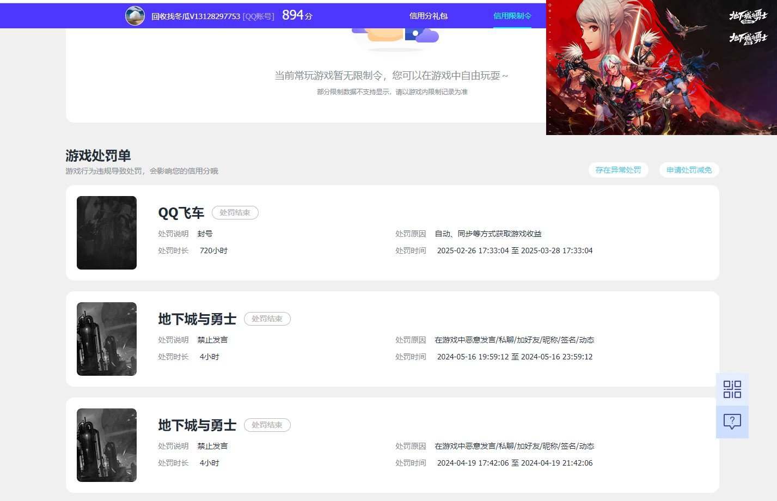This screenshot has height=501, width=777.
Task: Click the user avatar in header
Action: (134, 16)
